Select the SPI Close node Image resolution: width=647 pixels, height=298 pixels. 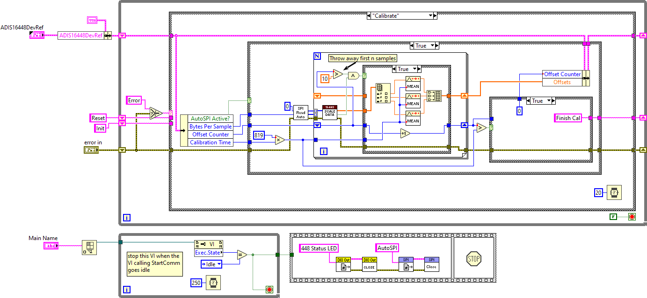click(431, 264)
